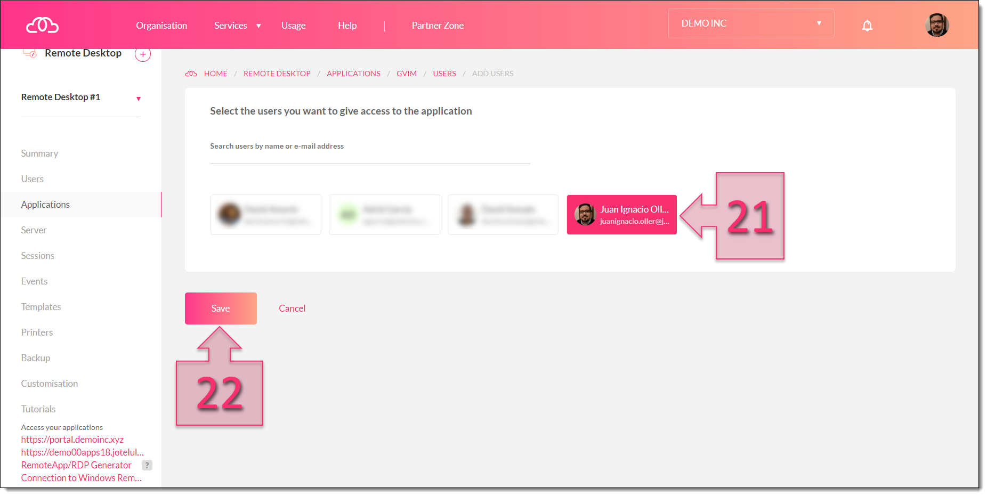Click the cloud logo in the header
987x496 pixels.
42,25
